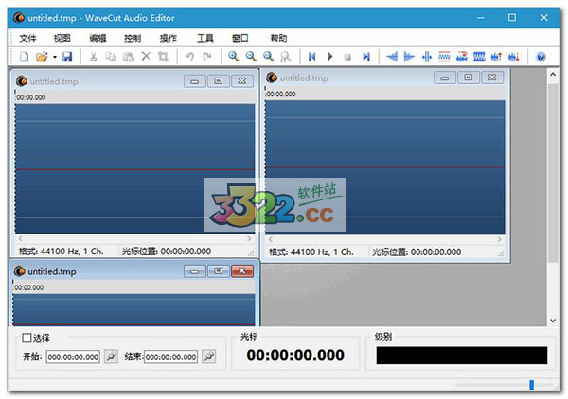Enable the 选择 checkbox
This screenshot has height=399, width=568.
(27, 338)
